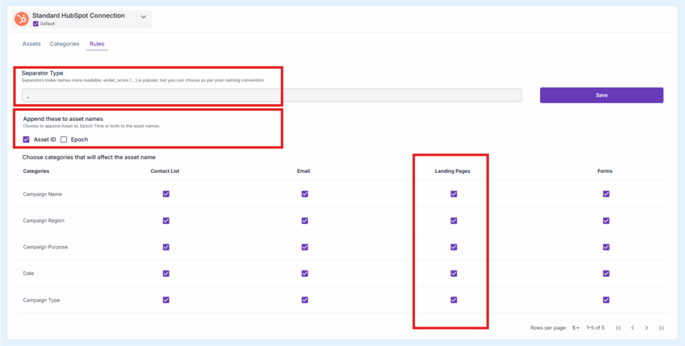Click the HubSpot logo icon

pos(21,19)
